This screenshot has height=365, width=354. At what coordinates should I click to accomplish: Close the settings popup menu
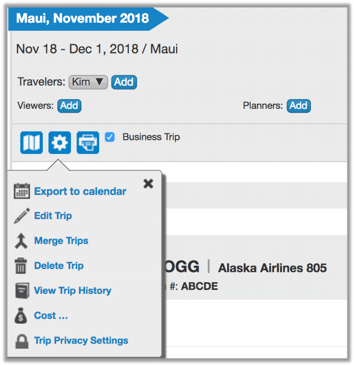pyautogui.click(x=148, y=184)
